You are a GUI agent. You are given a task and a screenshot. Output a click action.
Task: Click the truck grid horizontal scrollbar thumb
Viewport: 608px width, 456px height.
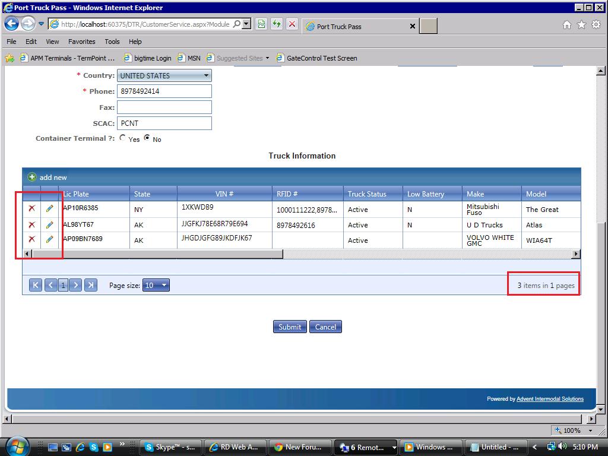coord(157,254)
